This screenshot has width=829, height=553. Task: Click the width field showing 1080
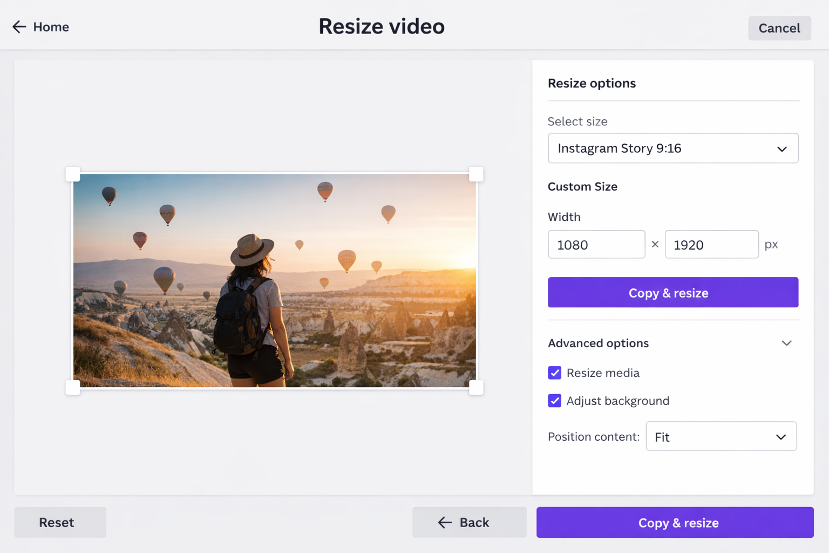(596, 244)
